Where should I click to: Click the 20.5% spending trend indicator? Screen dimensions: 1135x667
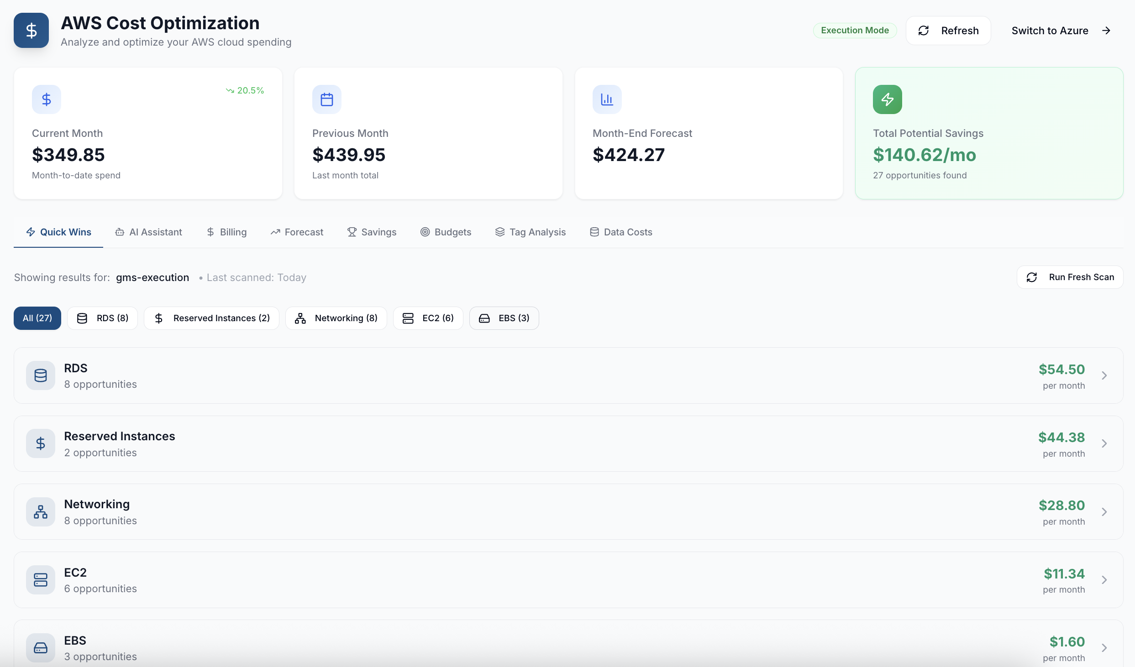click(246, 90)
